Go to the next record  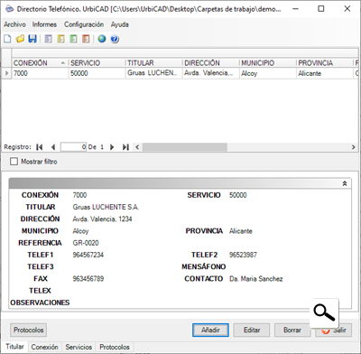coord(112,147)
